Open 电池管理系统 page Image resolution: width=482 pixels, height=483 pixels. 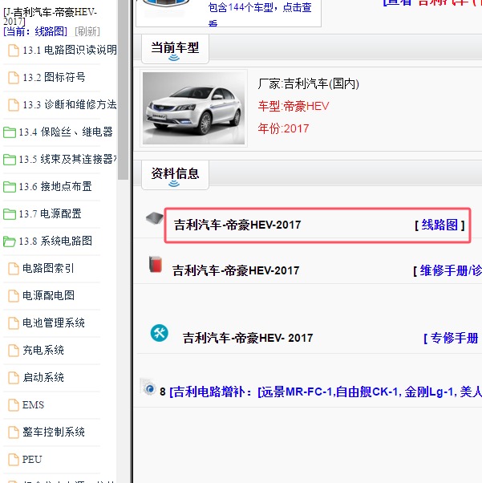pyautogui.click(x=54, y=323)
